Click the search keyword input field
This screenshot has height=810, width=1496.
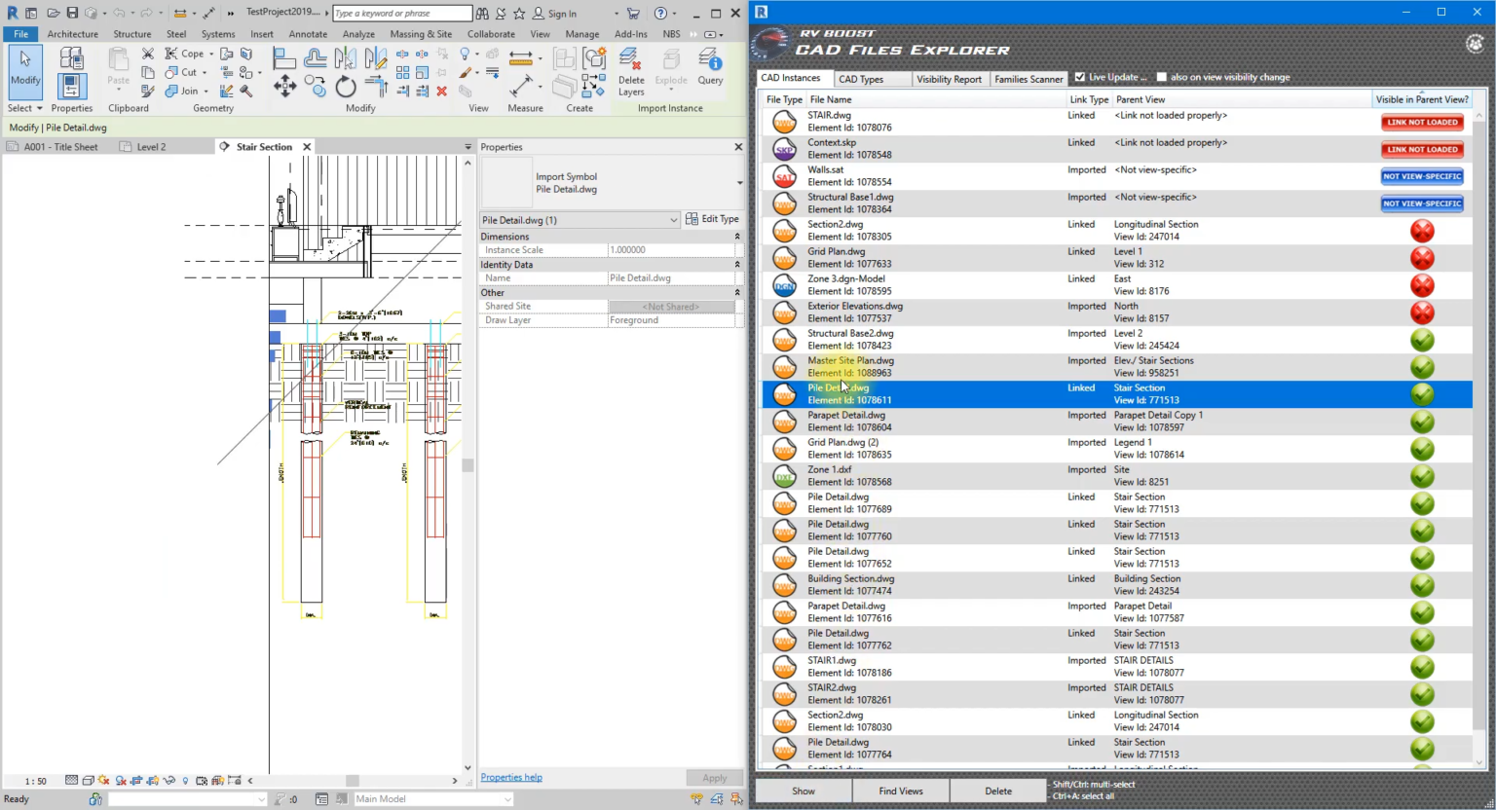tap(402, 14)
